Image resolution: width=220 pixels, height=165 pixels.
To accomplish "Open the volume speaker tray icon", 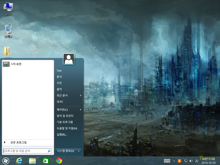I will [191, 161].
